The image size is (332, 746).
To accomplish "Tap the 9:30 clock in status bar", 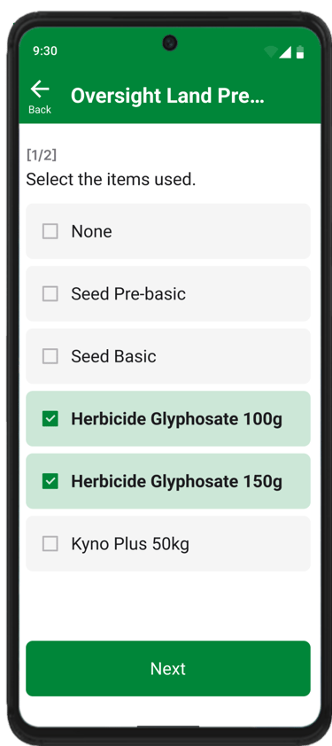I will click(45, 51).
